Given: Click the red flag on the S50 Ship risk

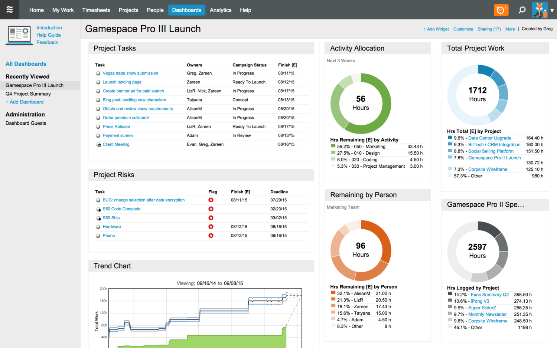Looking at the screenshot, I should [211, 218].
